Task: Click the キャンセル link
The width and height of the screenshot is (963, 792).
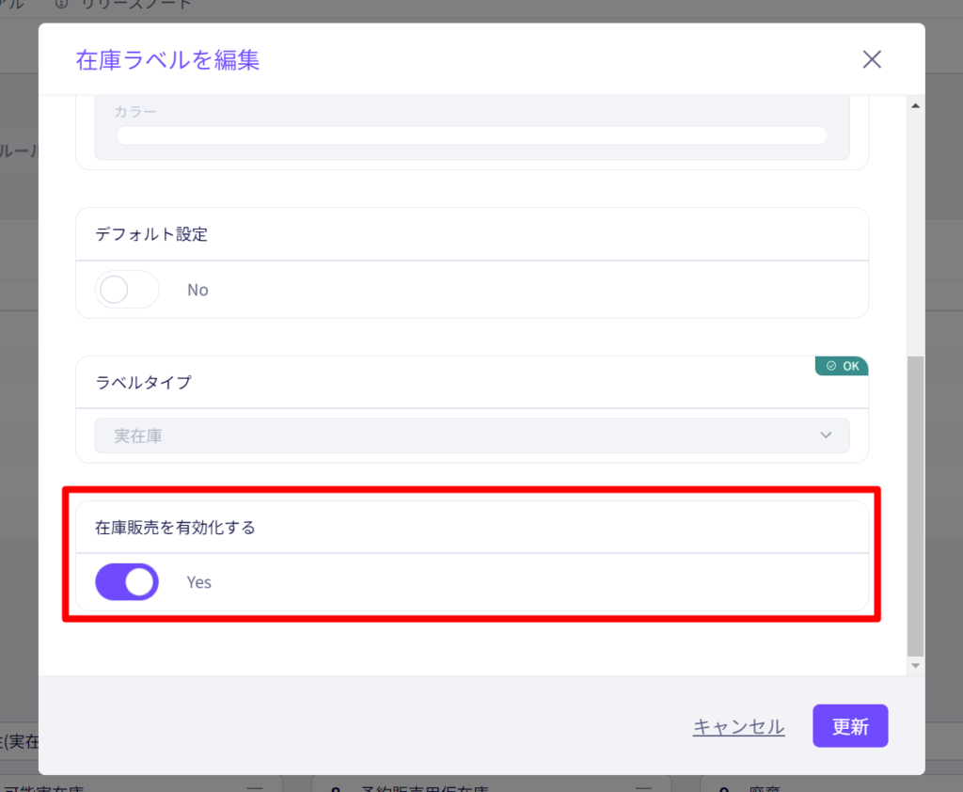Action: pos(738,727)
